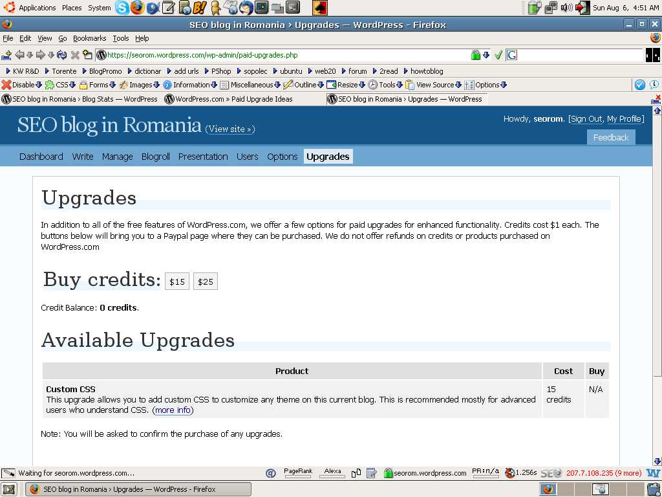Open the Miscellaneous dropdown menu
This screenshot has height=497, width=662.
point(250,85)
